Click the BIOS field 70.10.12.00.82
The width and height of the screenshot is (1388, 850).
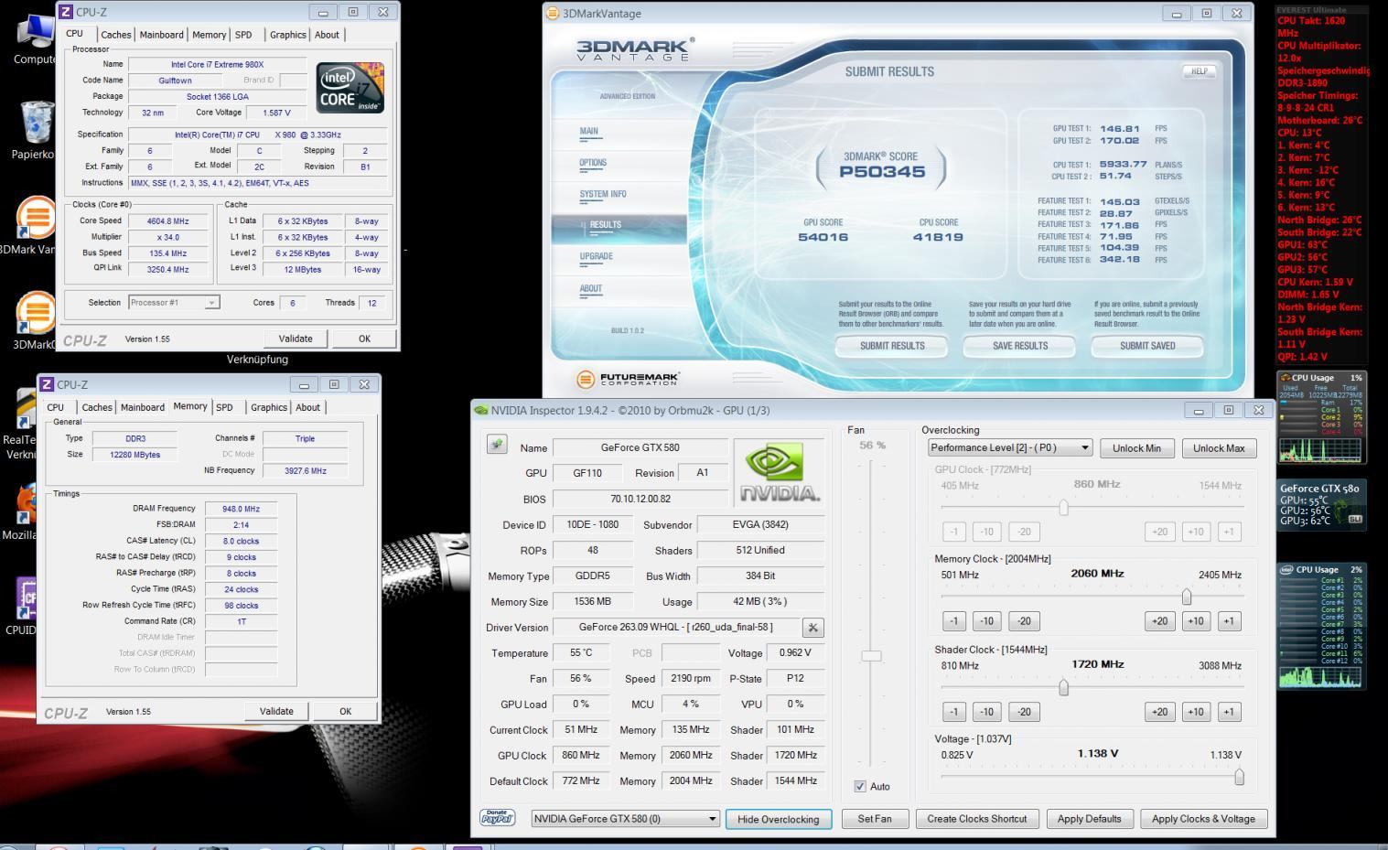(x=640, y=499)
